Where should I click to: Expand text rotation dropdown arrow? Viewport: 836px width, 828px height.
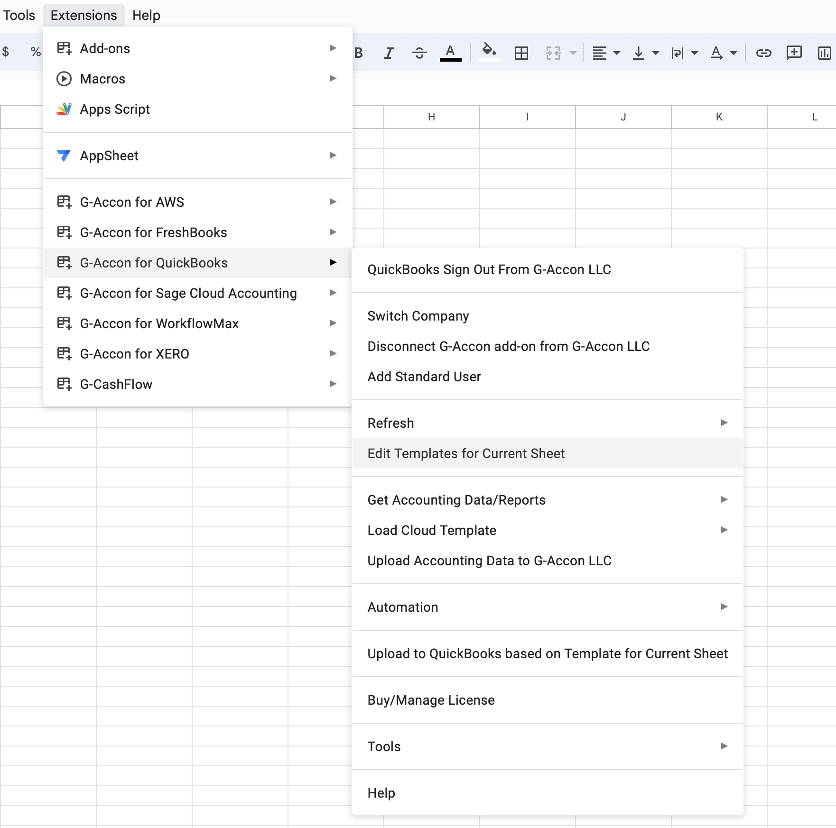tap(734, 53)
